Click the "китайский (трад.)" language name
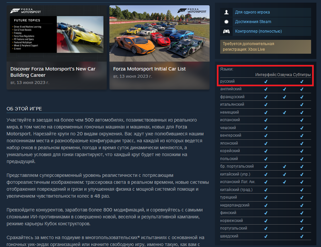The width and height of the screenshot is (321, 247). point(236,190)
